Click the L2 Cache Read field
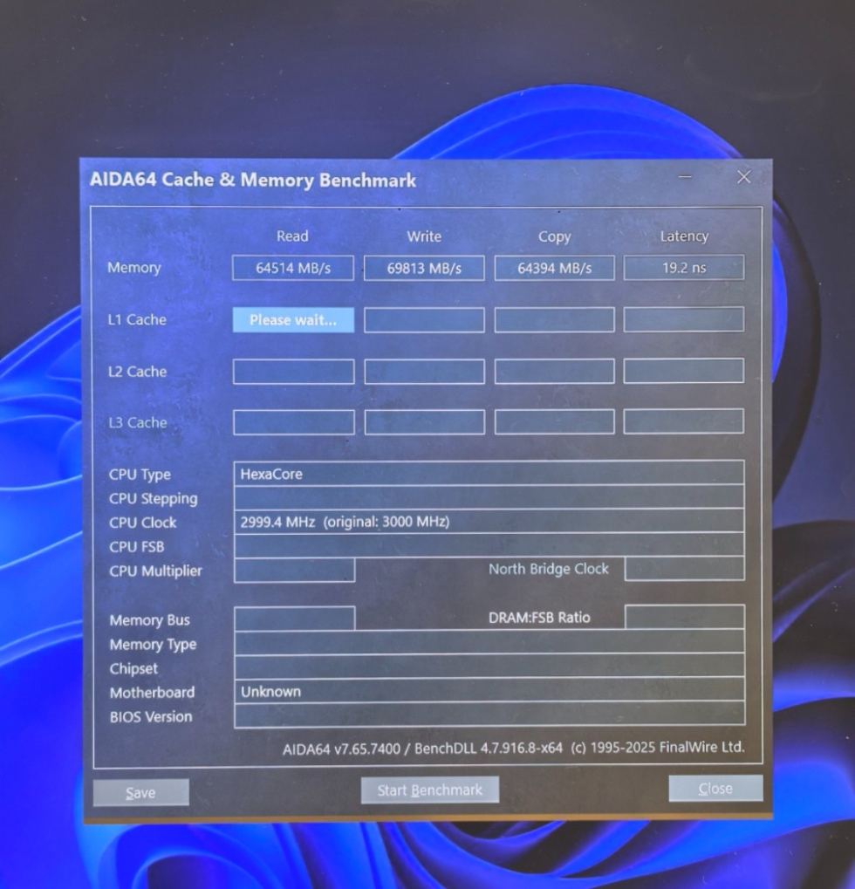Screen dimensions: 855x889 [x=294, y=372]
